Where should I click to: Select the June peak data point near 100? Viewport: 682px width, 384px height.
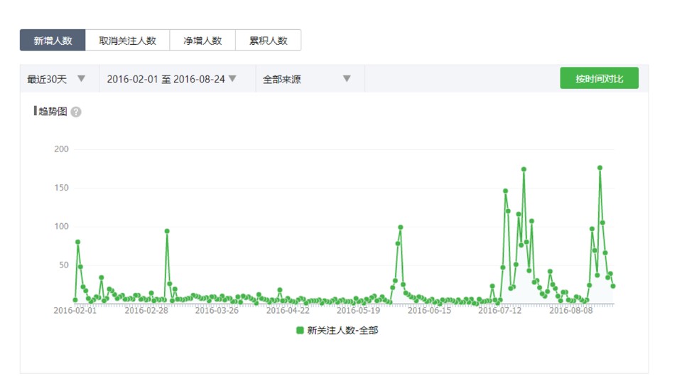pos(401,228)
